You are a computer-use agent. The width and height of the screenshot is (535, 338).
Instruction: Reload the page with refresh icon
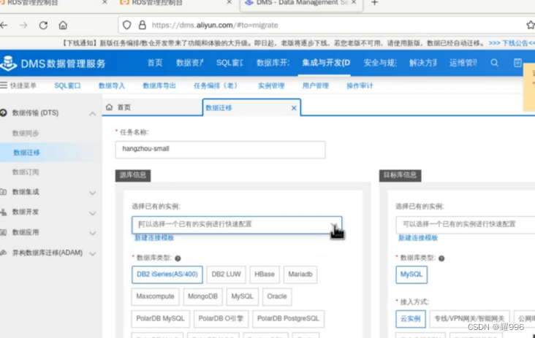click(43, 26)
